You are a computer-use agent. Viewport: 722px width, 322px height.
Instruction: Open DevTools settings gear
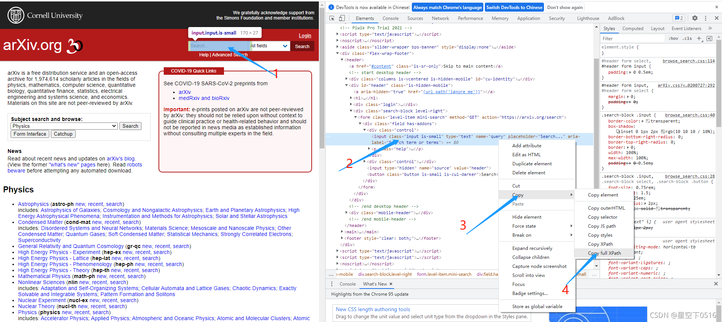pyautogui.click(x=695, y=18)
